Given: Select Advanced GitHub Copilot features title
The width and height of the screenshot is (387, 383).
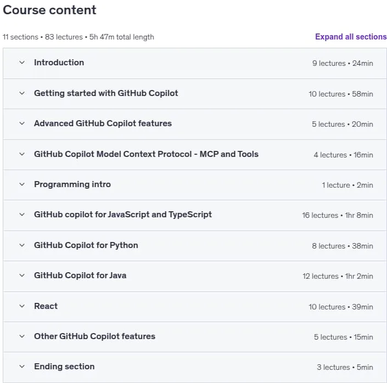Looking at the screenshot, I should tap(103, 123).
